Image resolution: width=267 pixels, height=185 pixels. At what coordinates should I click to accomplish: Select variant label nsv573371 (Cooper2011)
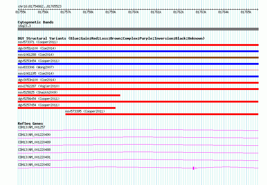[38, 42]
